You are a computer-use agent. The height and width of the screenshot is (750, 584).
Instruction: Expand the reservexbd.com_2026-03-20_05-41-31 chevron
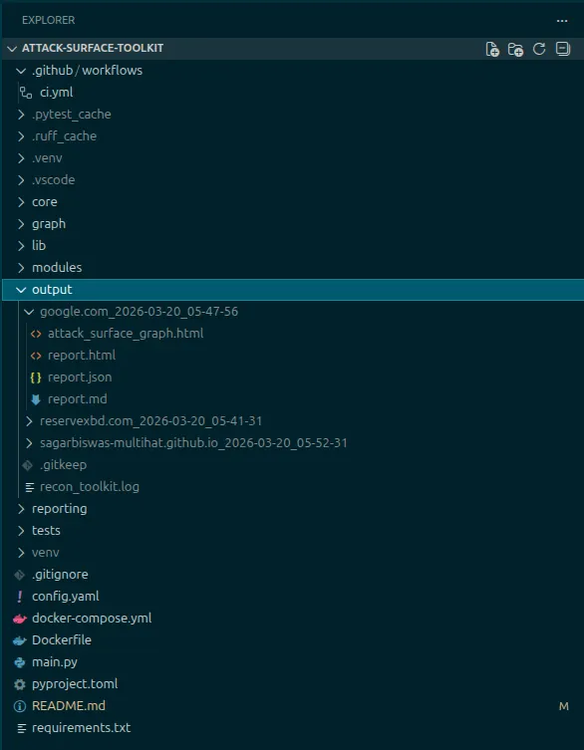pos(29,421)
